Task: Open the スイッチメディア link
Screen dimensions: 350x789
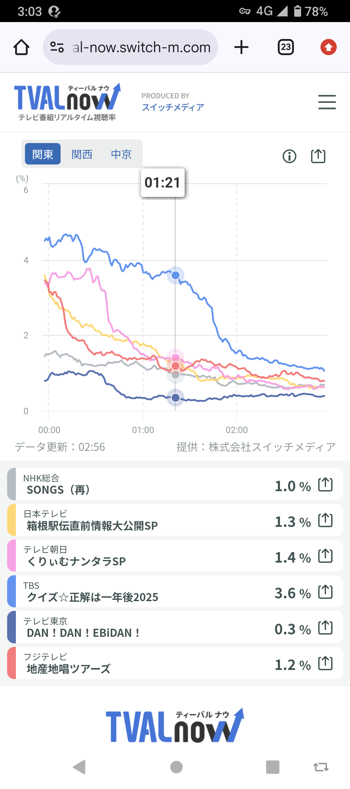Action: click(173, 107)
